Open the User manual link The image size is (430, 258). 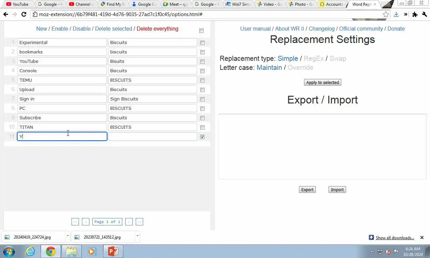coord(255,29)
